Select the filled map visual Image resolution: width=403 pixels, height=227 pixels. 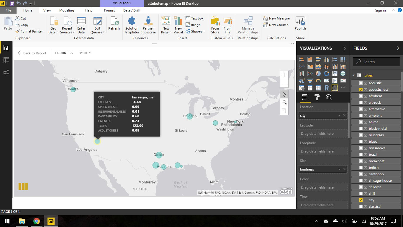point(302,81)
